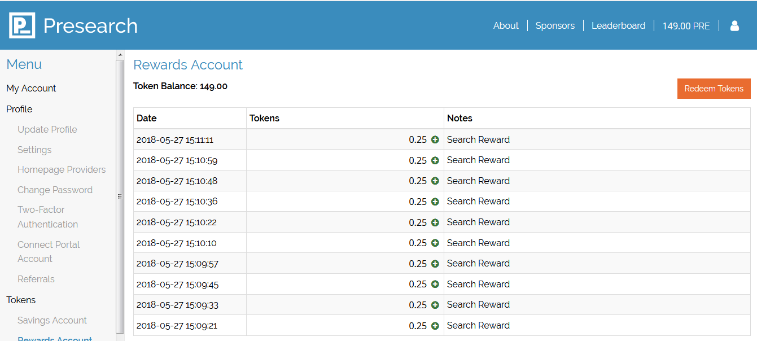Click the 149.00 PRE balance in header
Viewport: 757px width, 341px height.
point(686,26)
